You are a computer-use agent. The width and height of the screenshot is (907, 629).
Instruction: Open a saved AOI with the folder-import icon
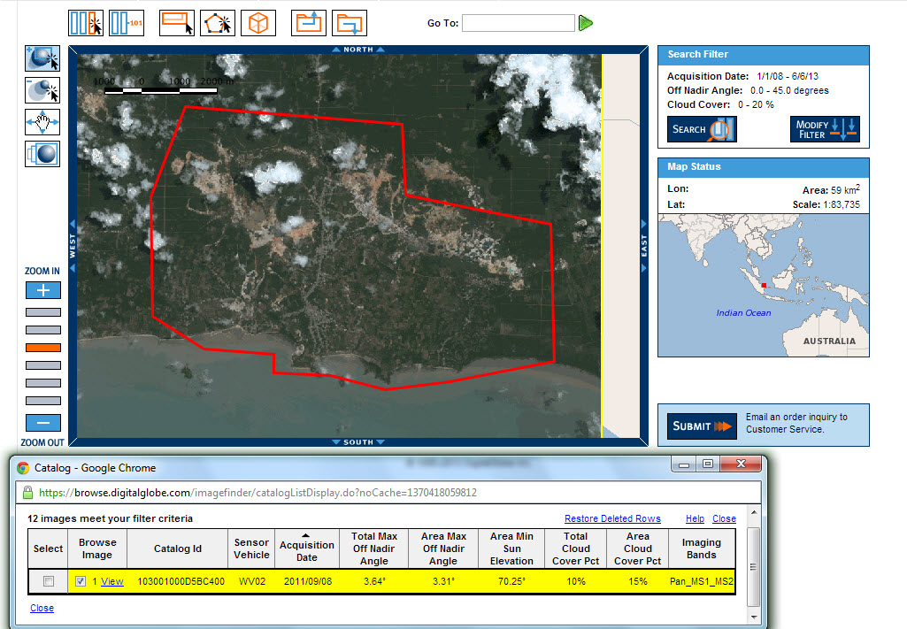[307, 22]
